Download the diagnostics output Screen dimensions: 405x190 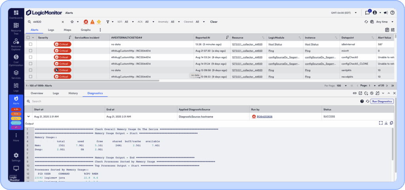(x=386, y=123)
